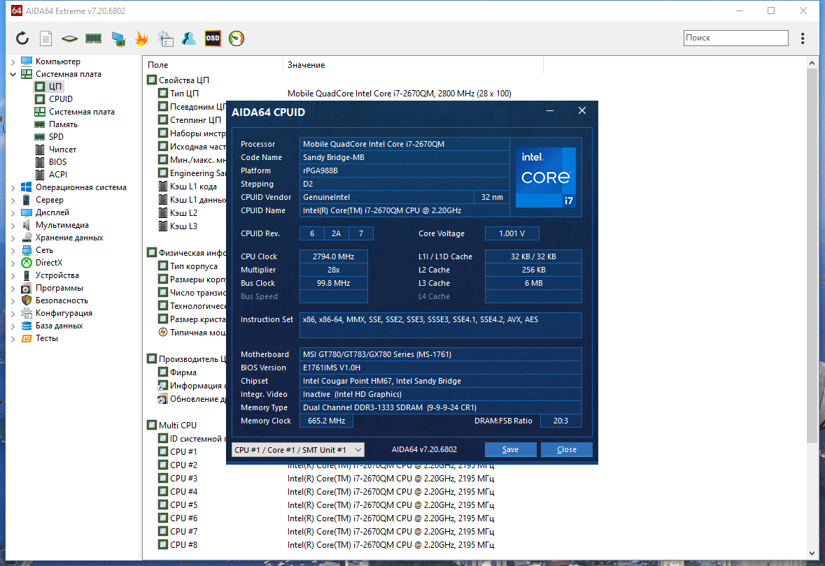
Task: Launch the System Stability Test flame icon
Action: (x=141, y=38)
